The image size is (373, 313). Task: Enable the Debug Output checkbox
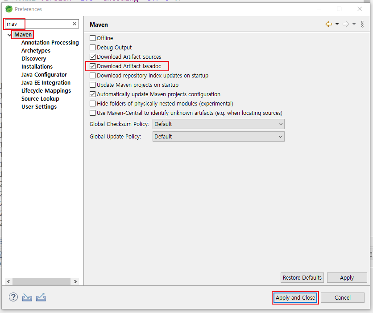(x=92, y=48)
